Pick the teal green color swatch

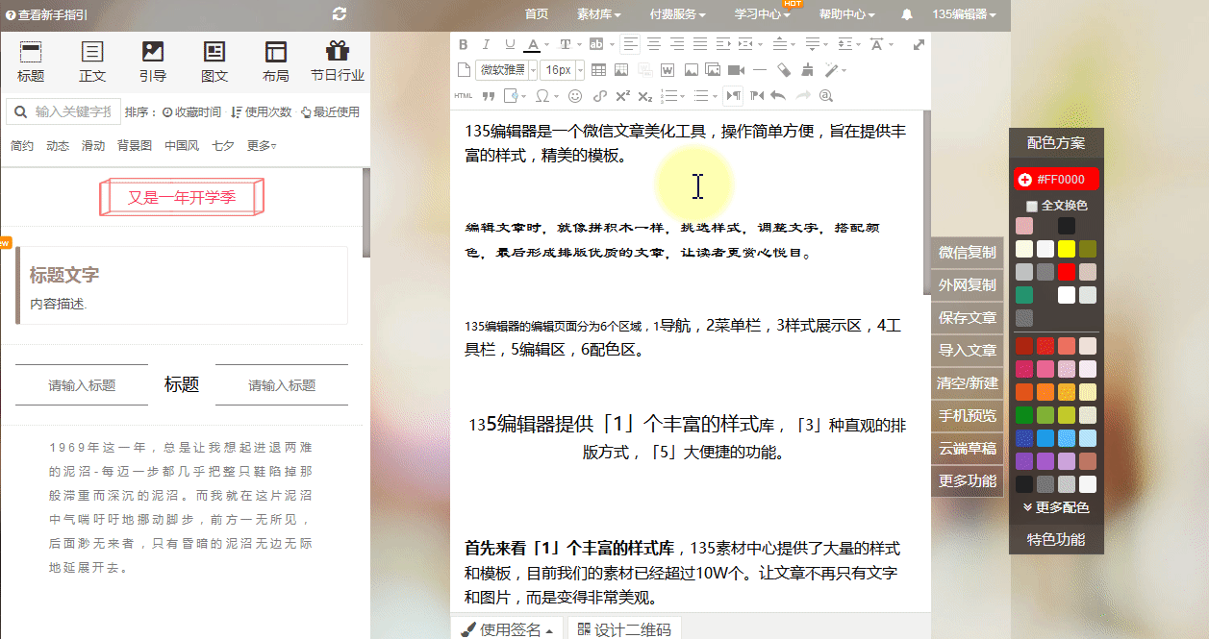click(x=1024, y=295)
